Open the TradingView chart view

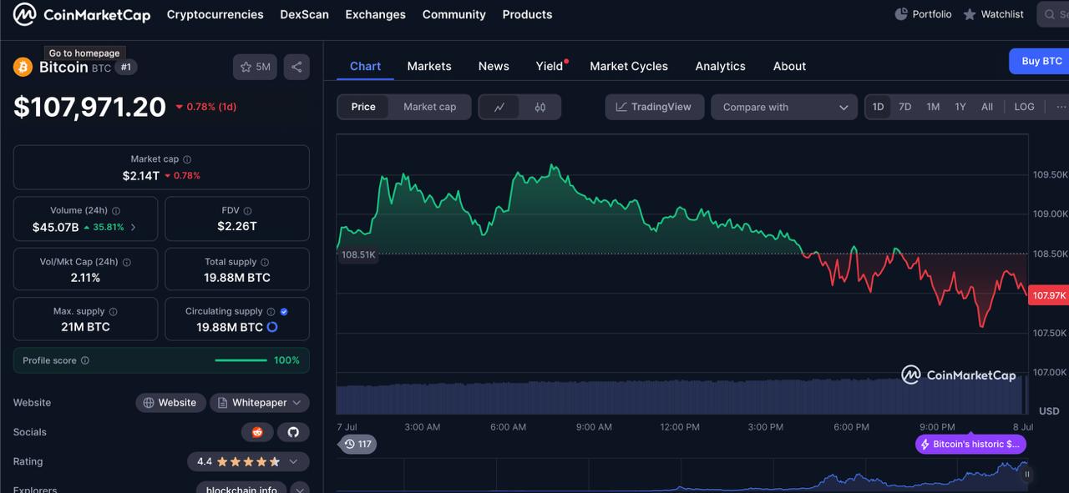pyautogui.click(x=655, y=107)
